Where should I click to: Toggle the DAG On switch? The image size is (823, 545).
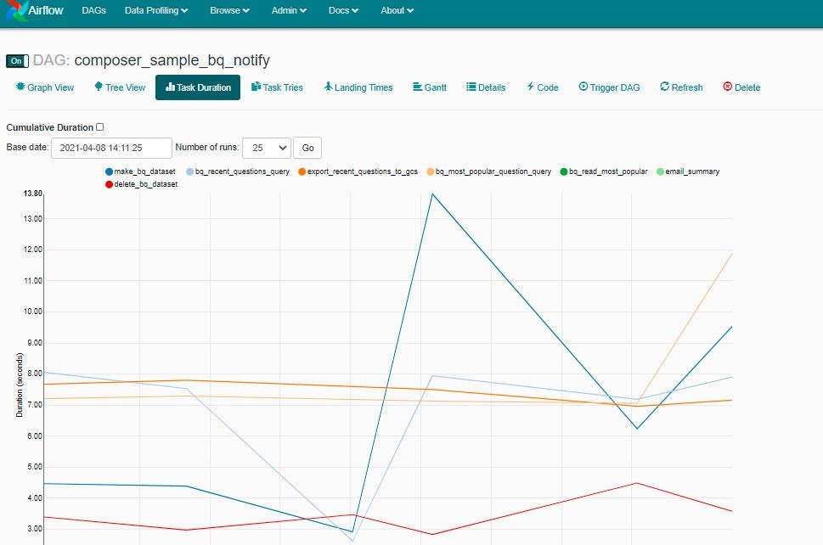pyautogui.click(x=17, y=61)
